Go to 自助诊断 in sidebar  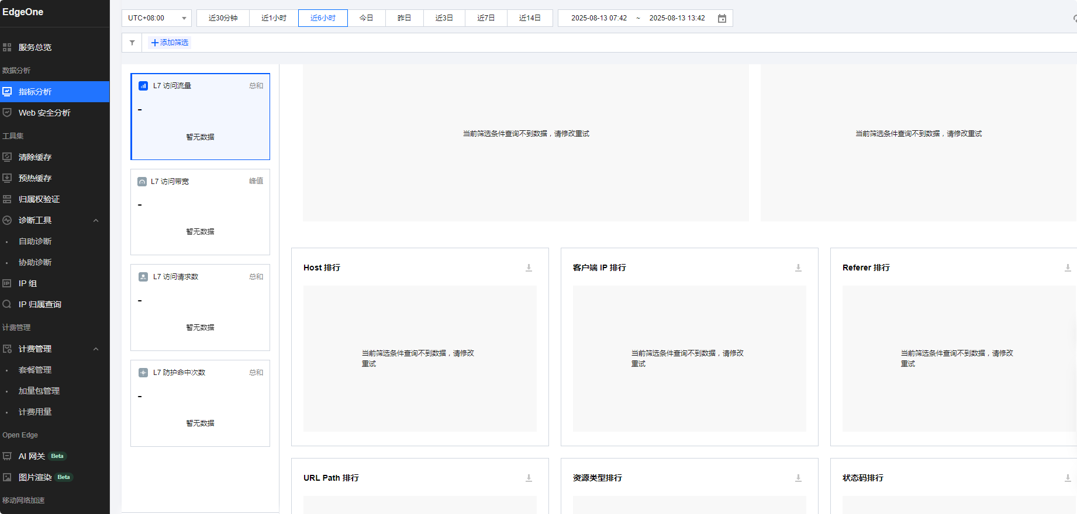(x=35, y=241)
